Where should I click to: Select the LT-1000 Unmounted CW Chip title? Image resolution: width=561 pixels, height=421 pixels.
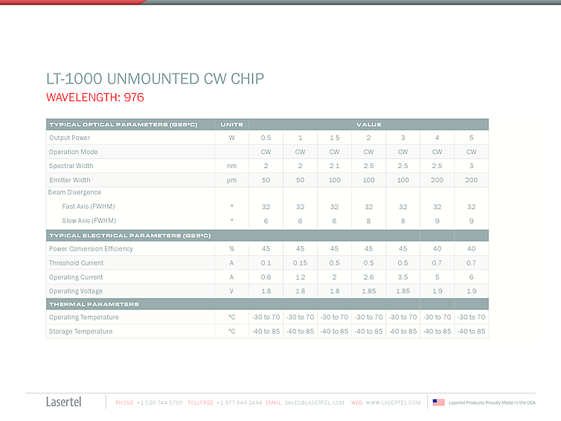(x=155, y=79)
